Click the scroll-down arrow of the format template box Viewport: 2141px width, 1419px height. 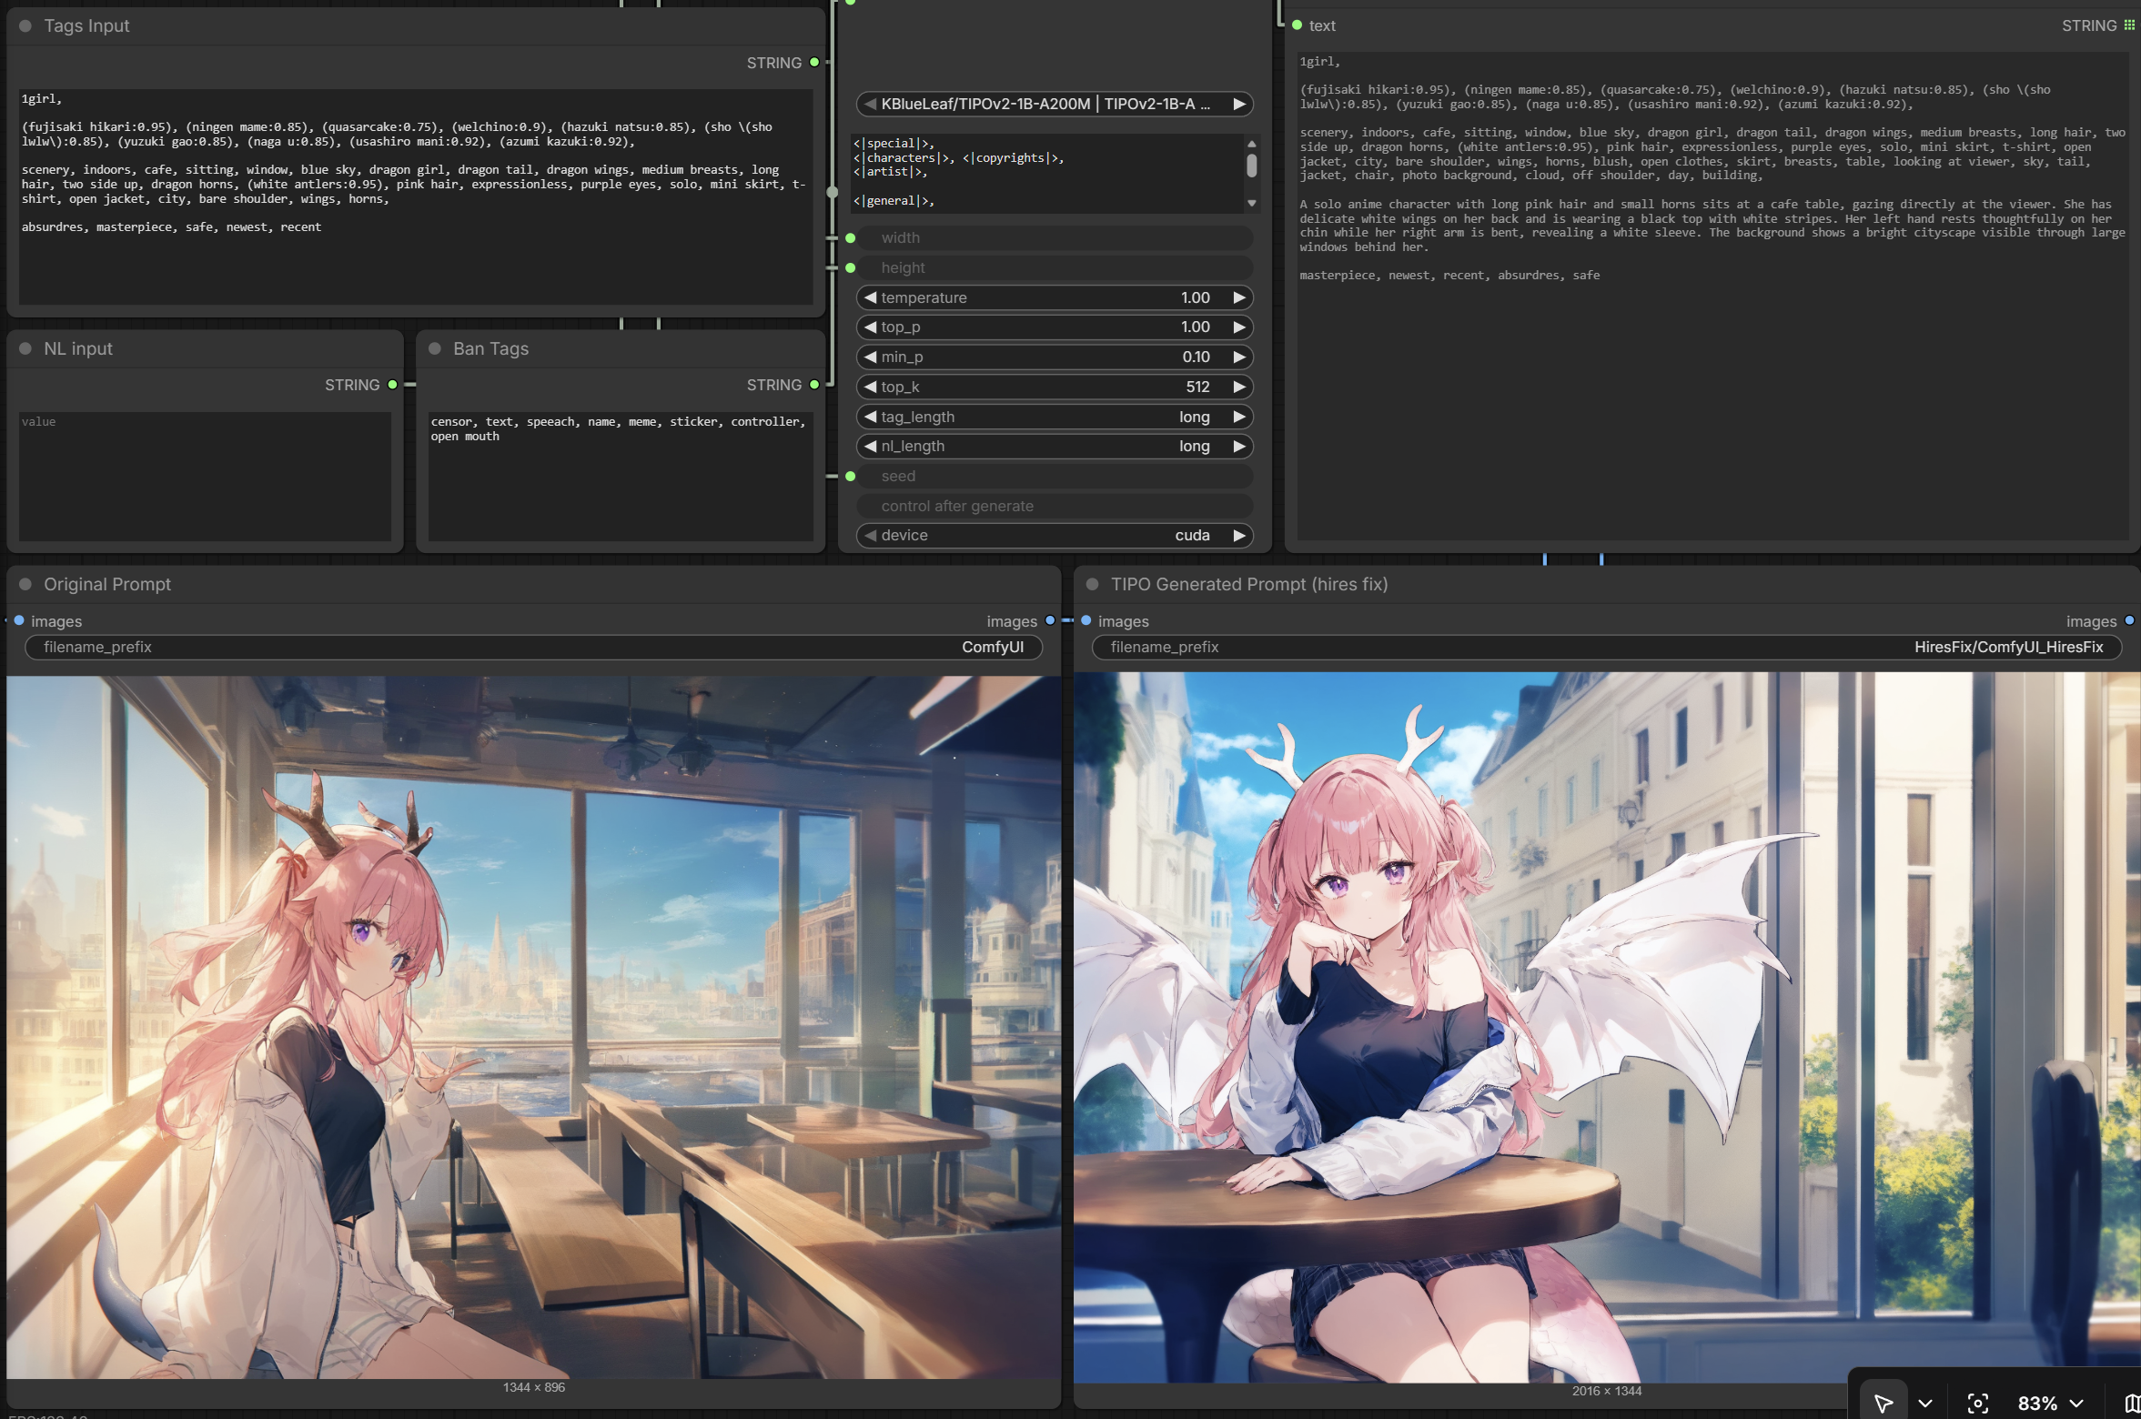pyautogui.click(x=1252, y=203)
